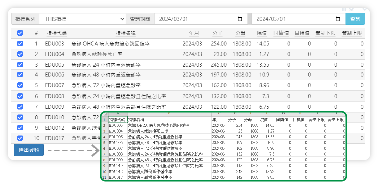Sort by 指標名稱 column header

point(126,33)
